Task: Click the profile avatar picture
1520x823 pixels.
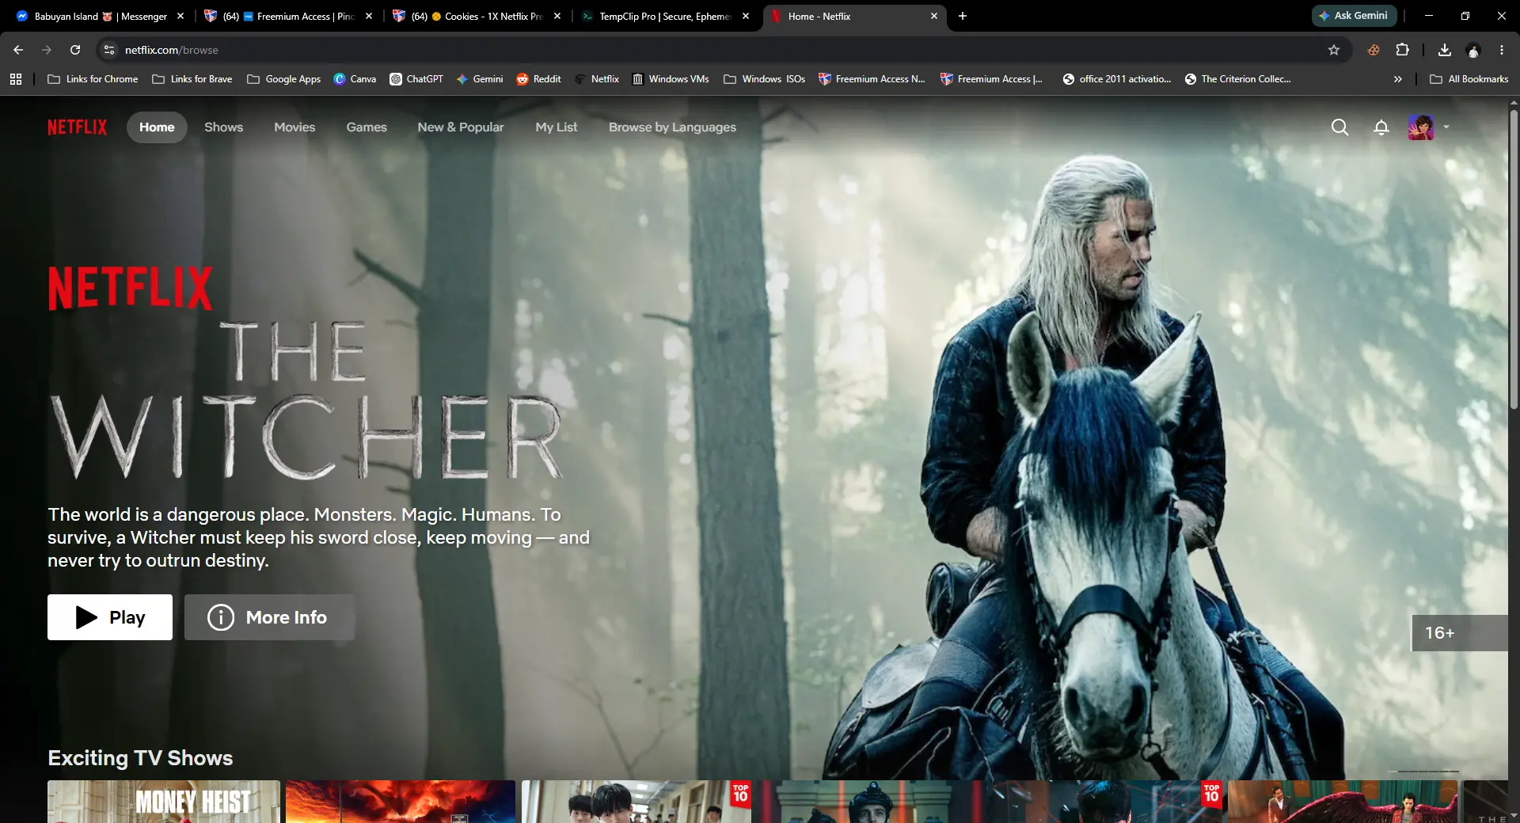Action: click(1421, 127)
